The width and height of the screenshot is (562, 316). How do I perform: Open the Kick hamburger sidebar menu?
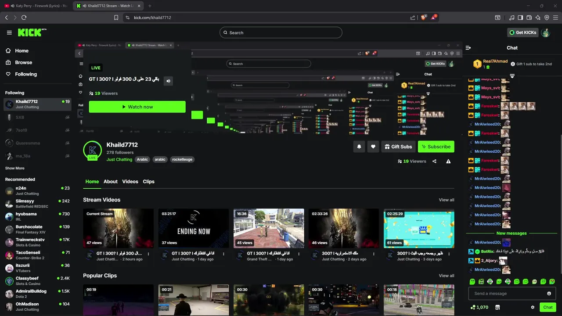coord(9,32)
